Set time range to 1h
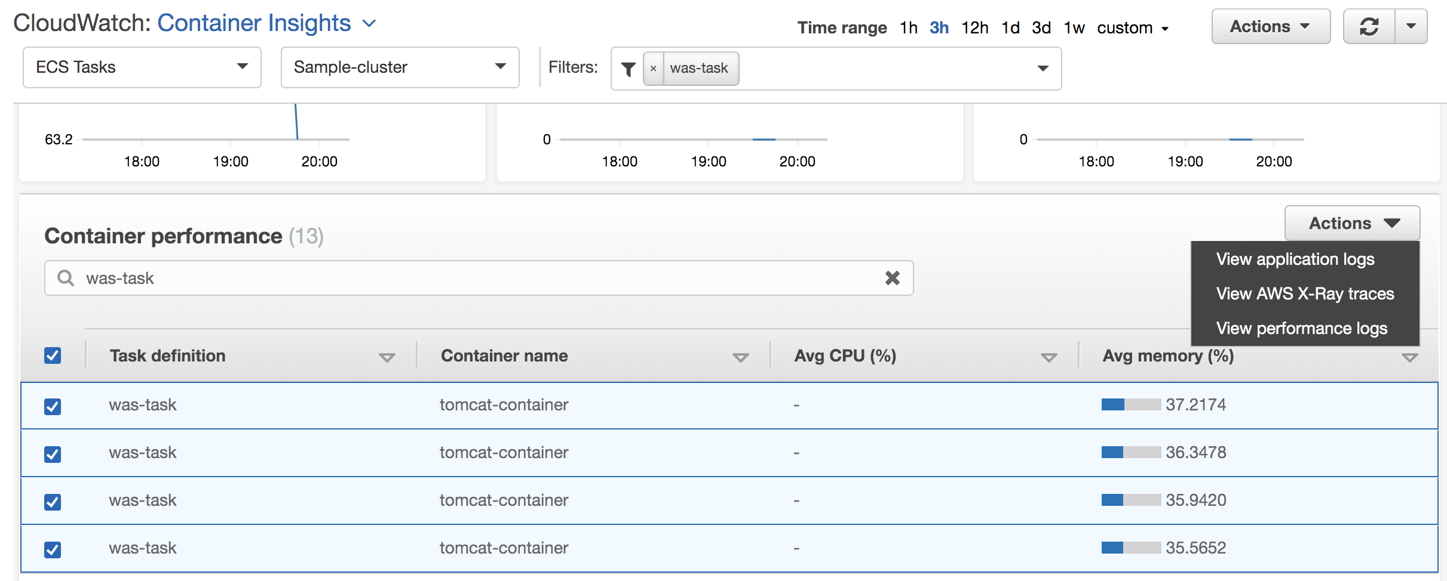Viewport: 1447px width, 581px height. point(908,28)
